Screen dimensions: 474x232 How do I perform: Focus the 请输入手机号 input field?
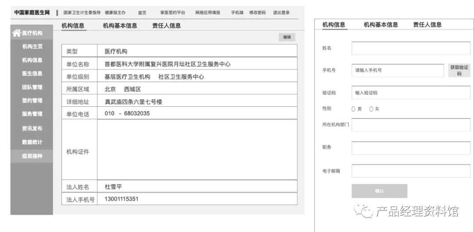(398, 70)
